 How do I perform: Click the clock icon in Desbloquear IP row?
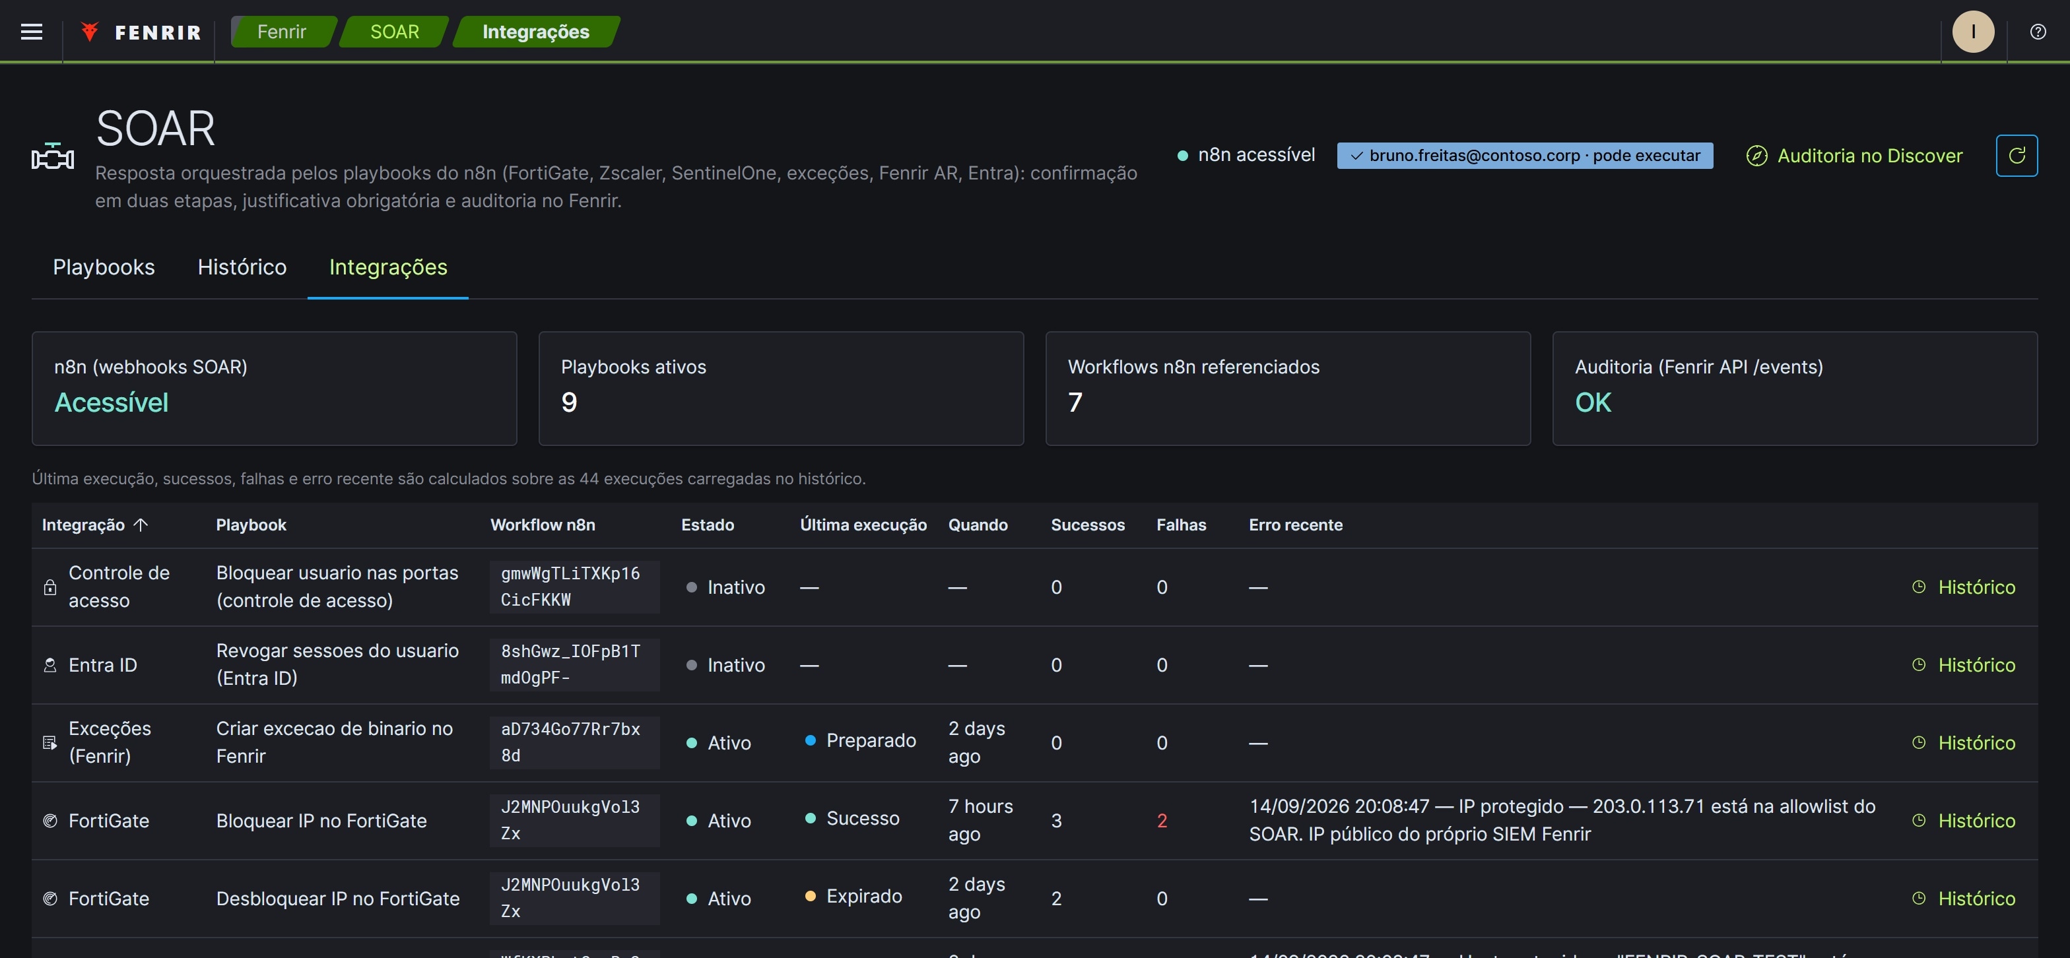[x=1919, y=899]
